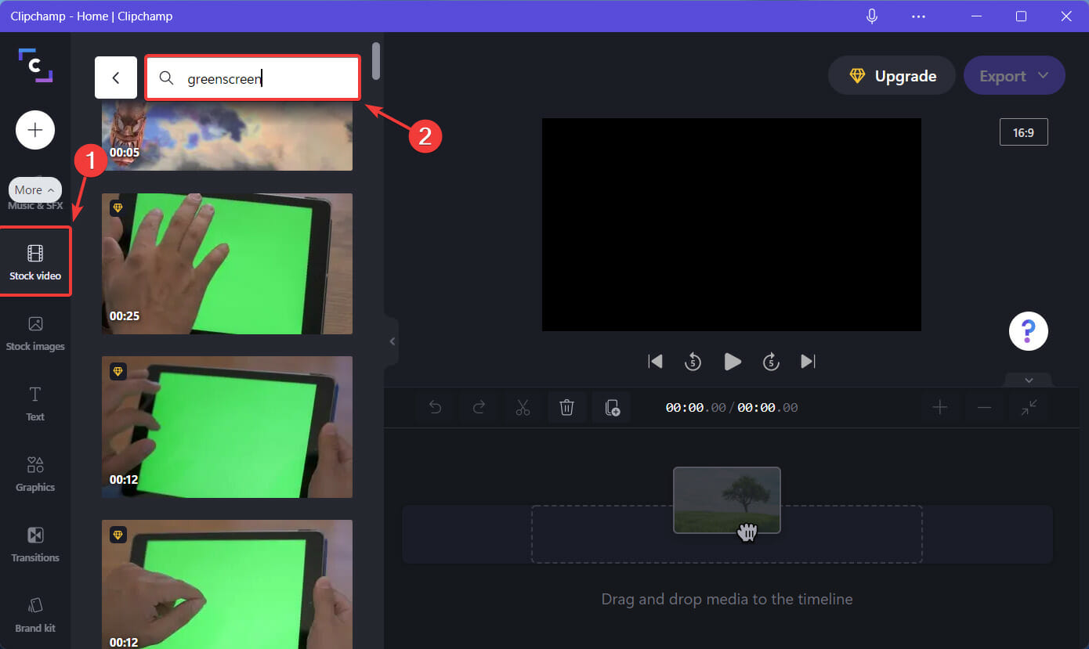
Task: Click the back arrow above search results
Action: tap(115, 78)
